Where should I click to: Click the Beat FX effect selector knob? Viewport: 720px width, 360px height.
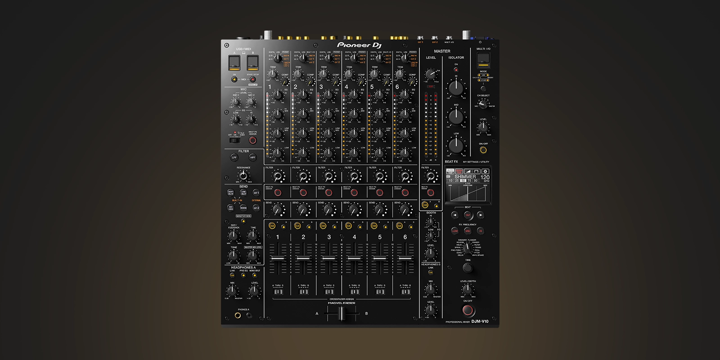coord(468,248)
